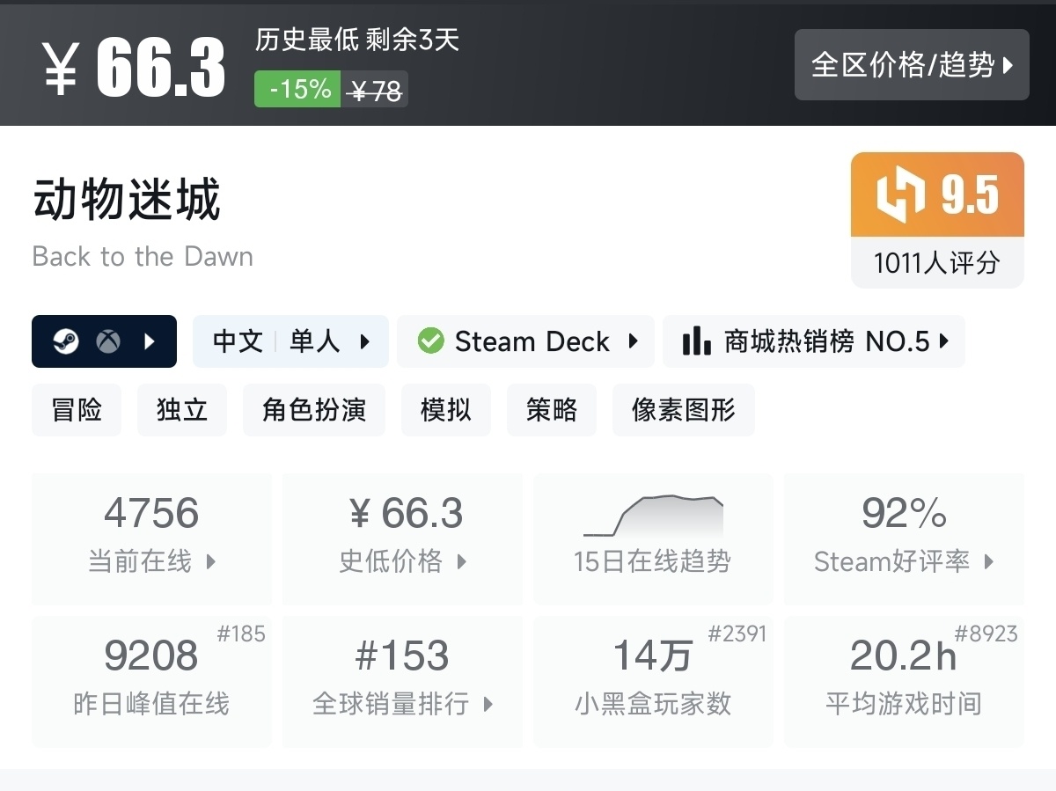Open the 史低价格 history card
1056x791 pixels.
[x=402, y=538]
